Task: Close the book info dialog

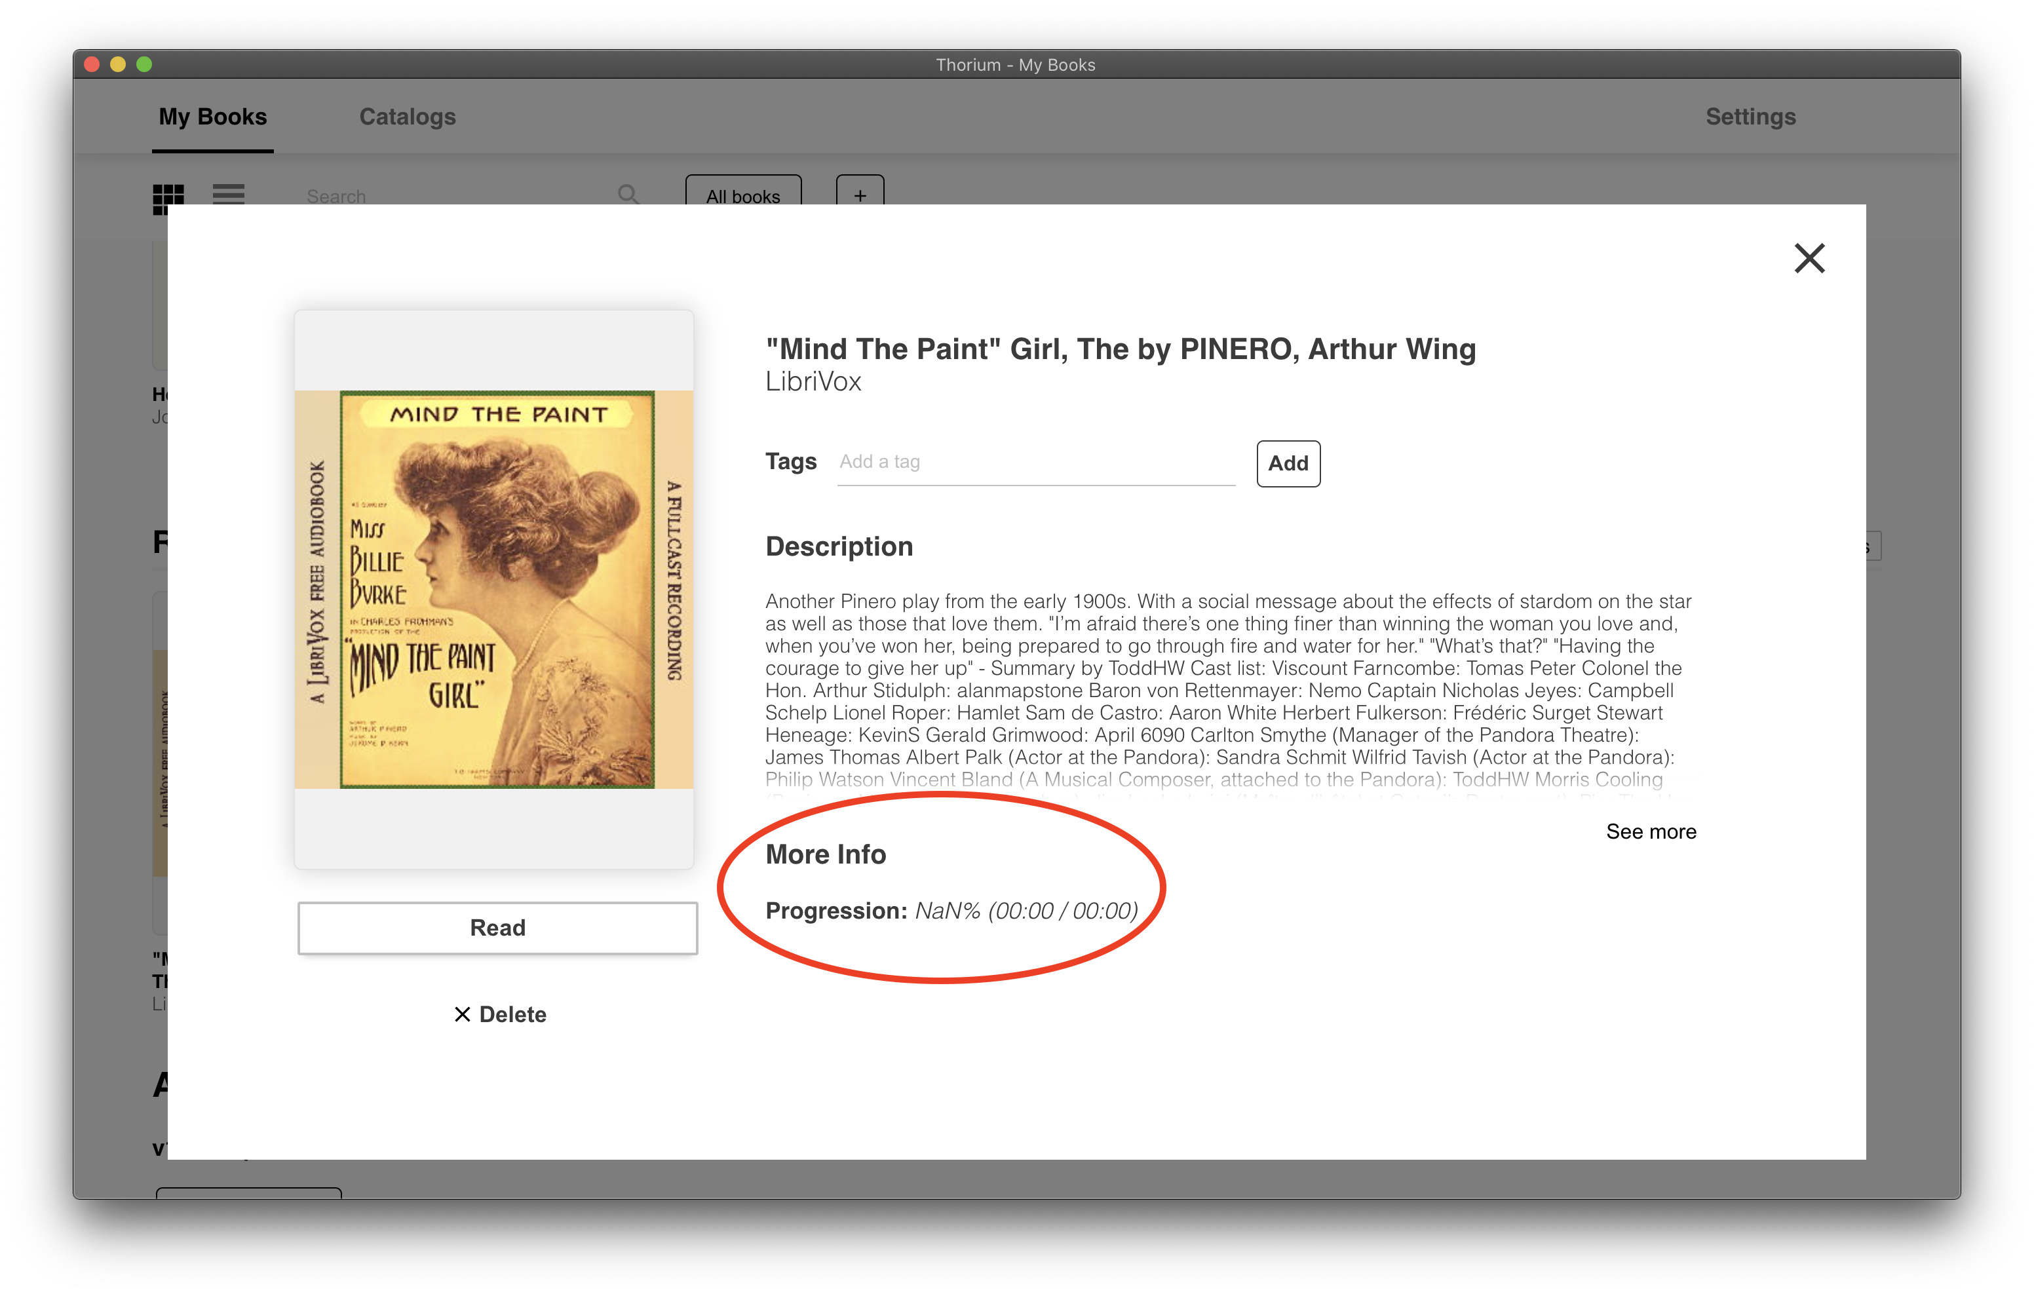Action: (1809, 259)
